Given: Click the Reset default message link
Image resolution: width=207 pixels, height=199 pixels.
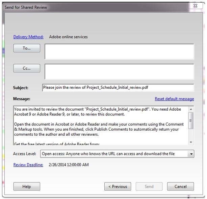Looking at the screenshot, I should (x=174, y=99).
